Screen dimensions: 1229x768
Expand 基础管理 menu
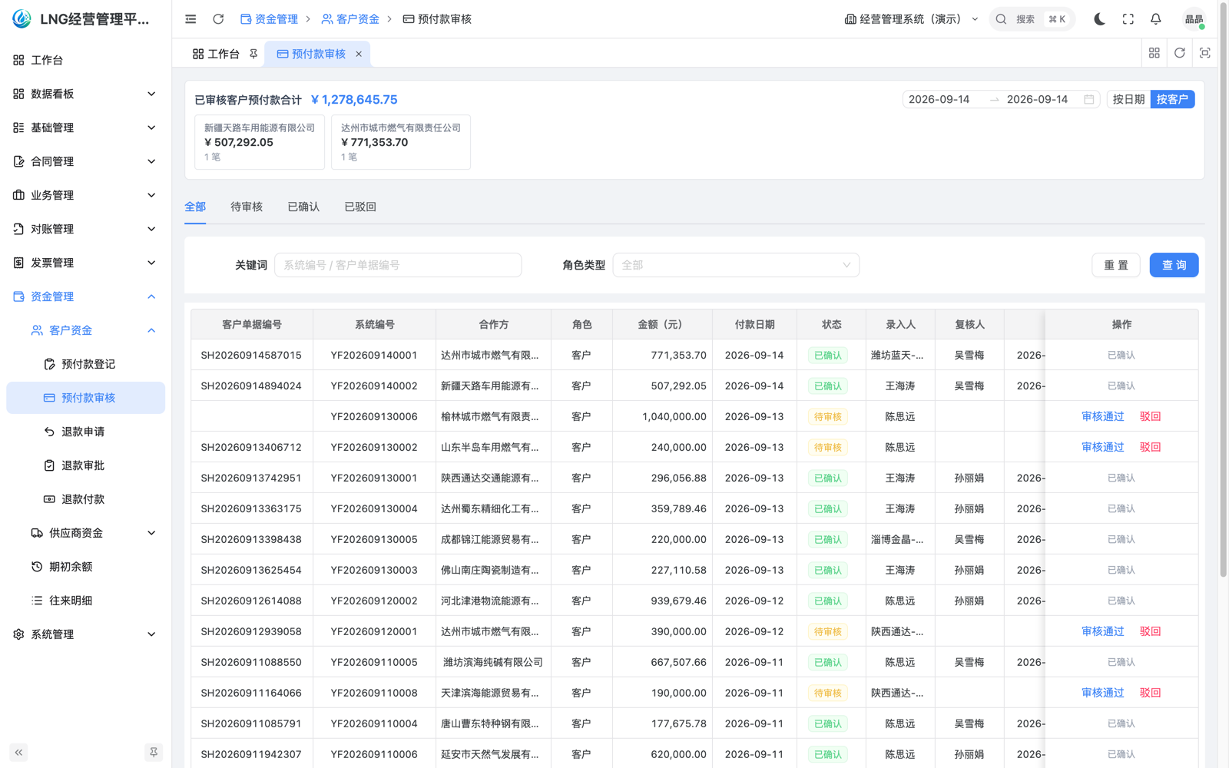[86, 127]
